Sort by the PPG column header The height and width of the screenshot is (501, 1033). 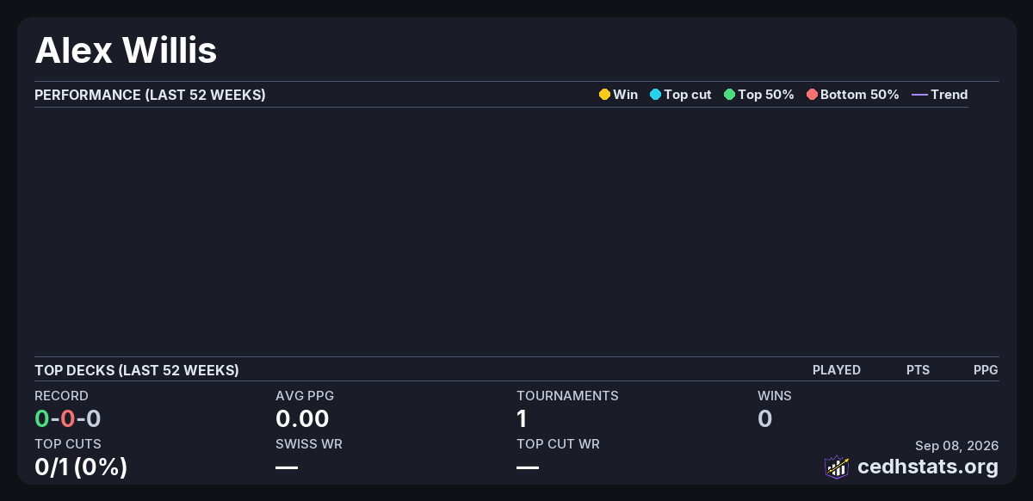[x=986, y=370]
